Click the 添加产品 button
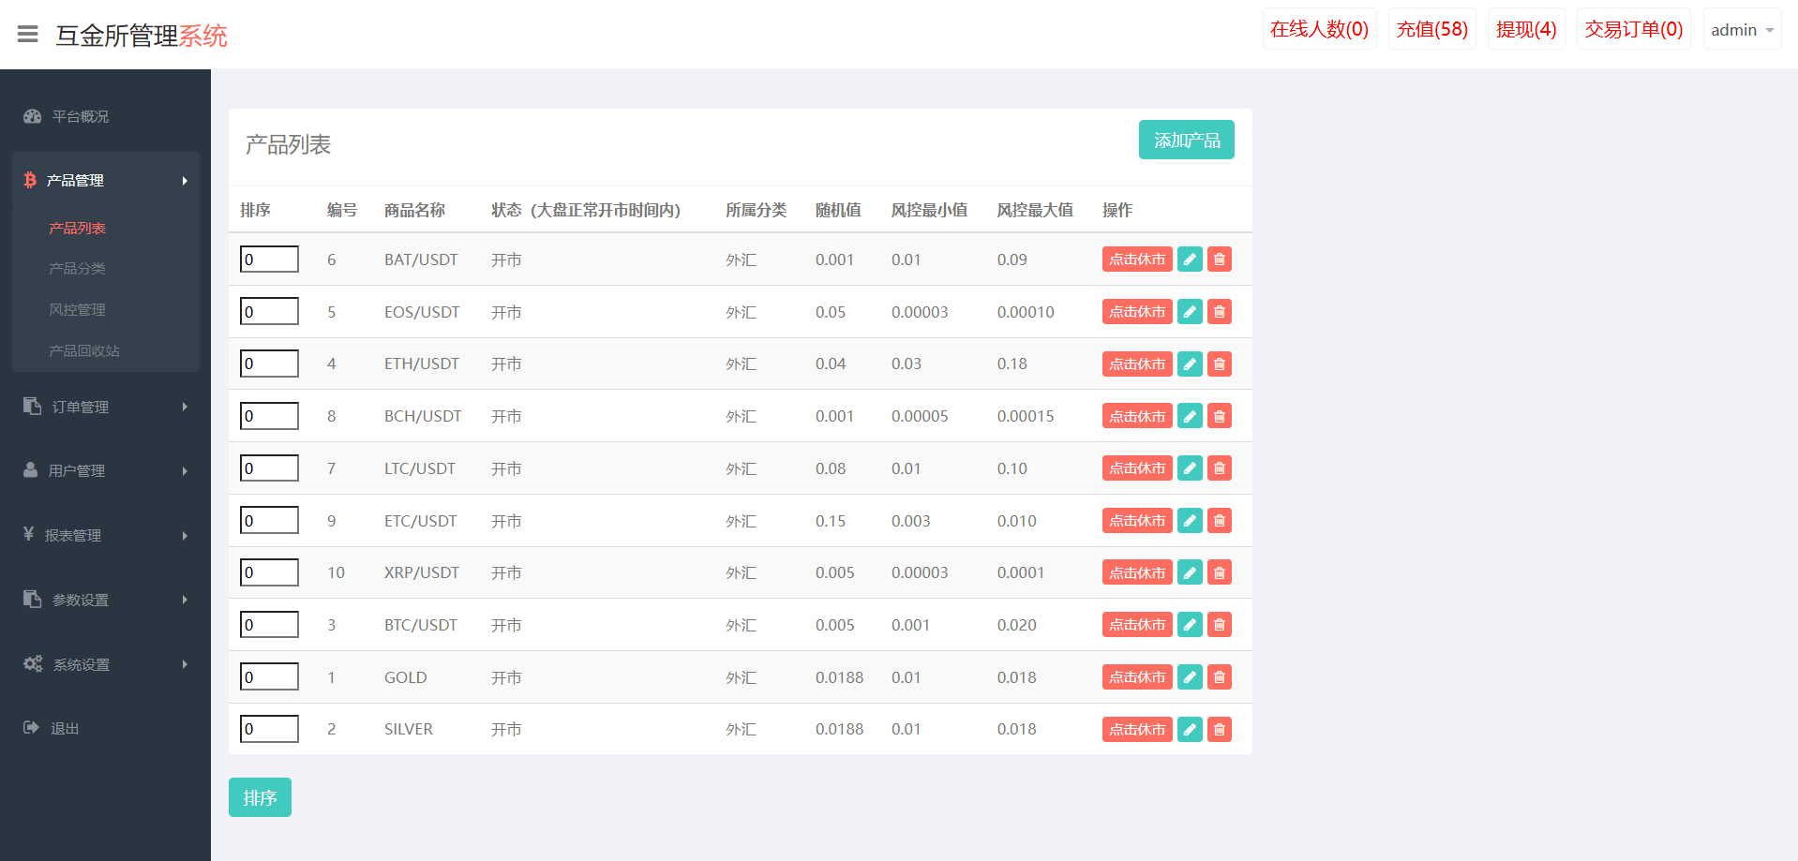 (x=1186, y=141)
